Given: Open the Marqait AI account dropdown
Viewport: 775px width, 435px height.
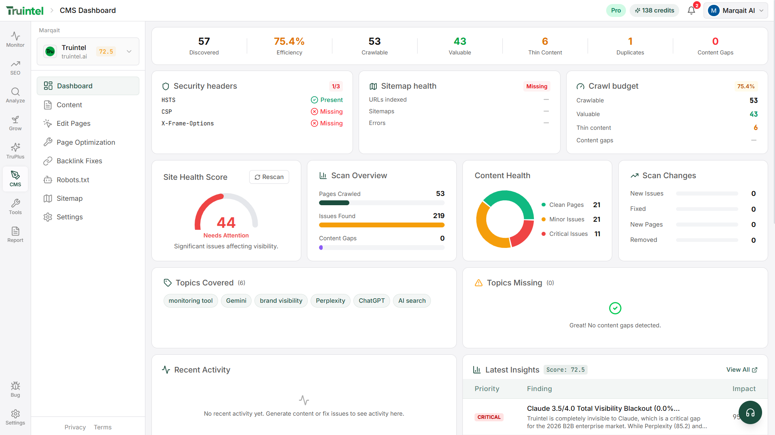Looking at the screenshot, I should pos(735,10).
